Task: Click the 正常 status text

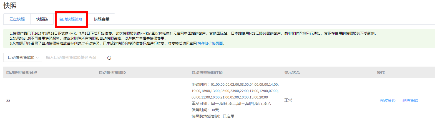Action: click(x=288, y=100)
